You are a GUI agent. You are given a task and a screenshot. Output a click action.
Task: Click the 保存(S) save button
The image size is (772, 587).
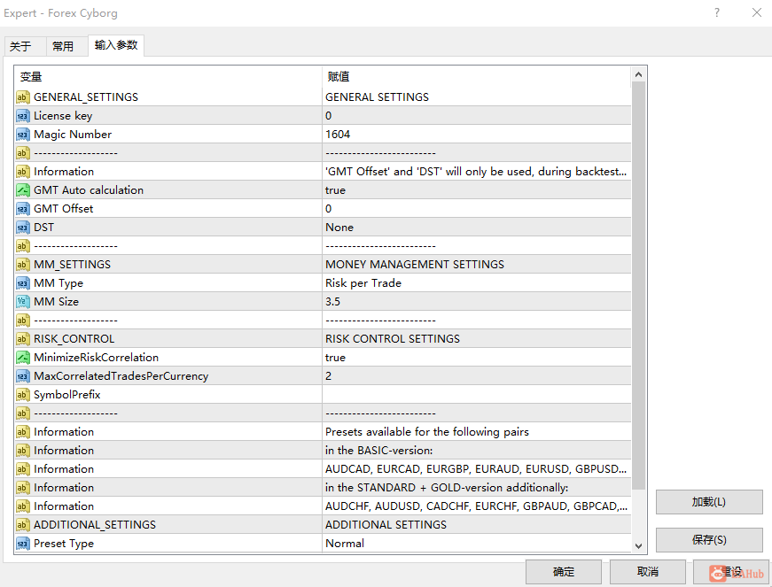point(709,540)
